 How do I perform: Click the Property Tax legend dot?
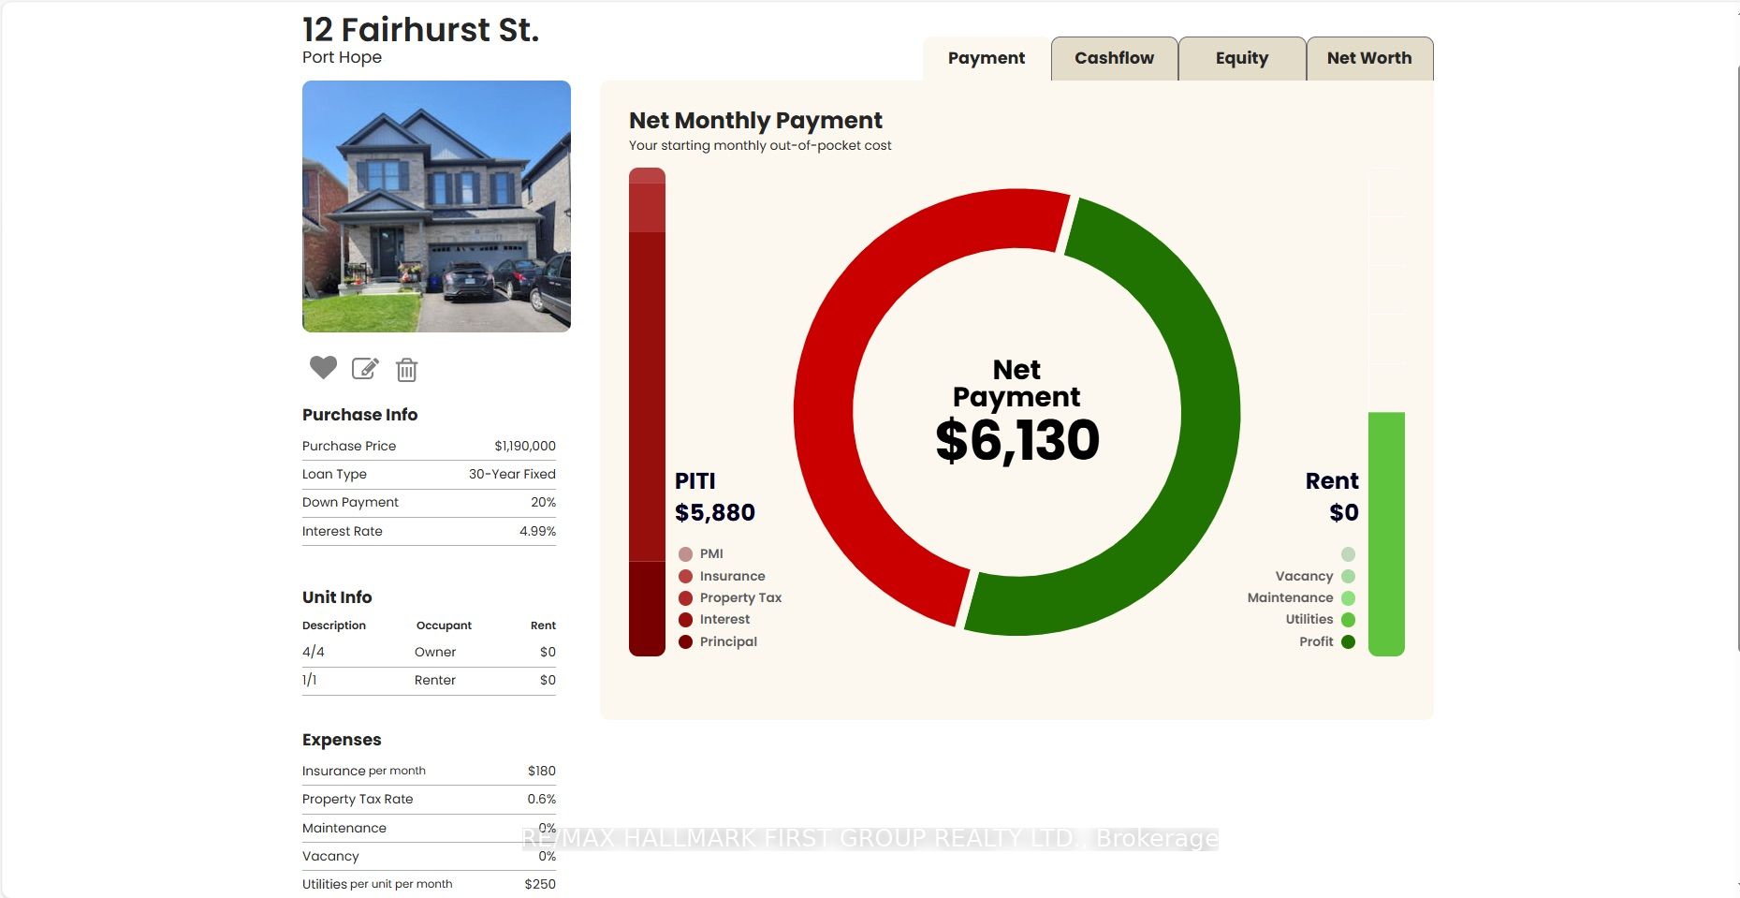coord(685,597)
